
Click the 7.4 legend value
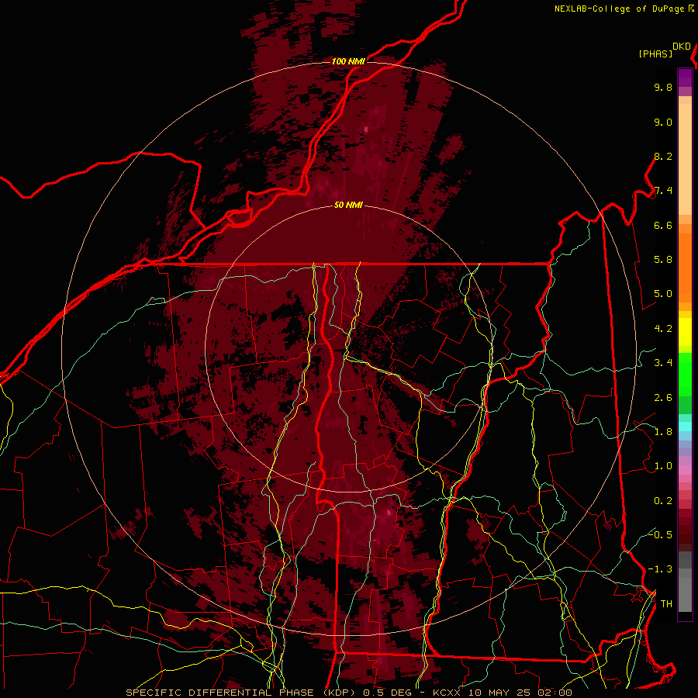pos(663,191)
